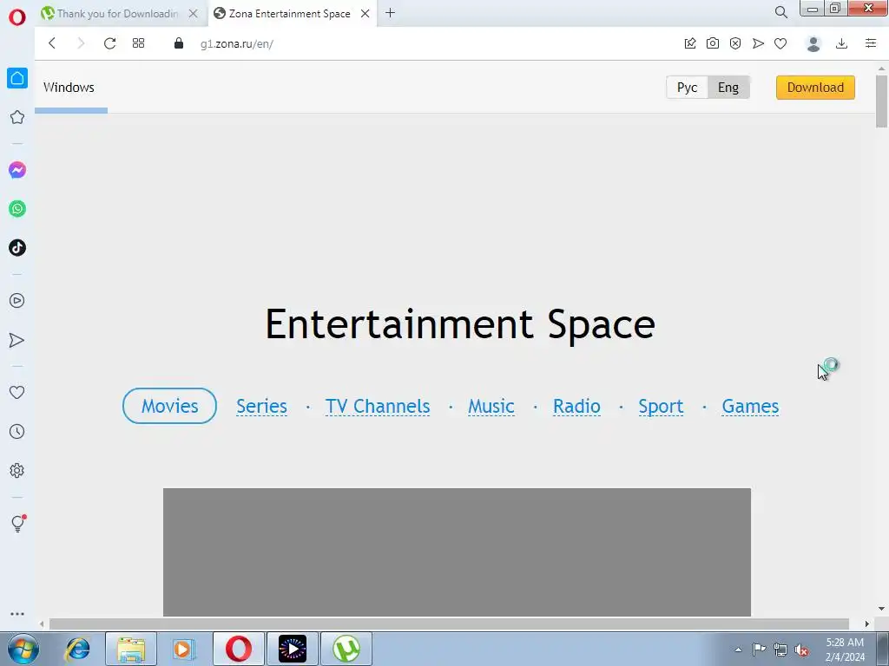Open File Explorer from the taskbar
Screen dimensions: 889x666
click(131, 649)
